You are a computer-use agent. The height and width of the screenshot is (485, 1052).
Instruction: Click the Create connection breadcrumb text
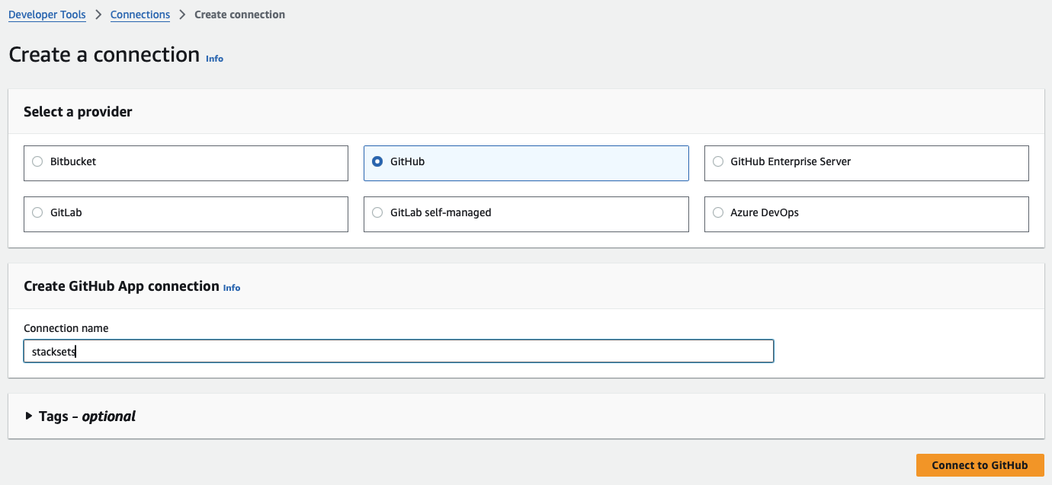(239, 14)
